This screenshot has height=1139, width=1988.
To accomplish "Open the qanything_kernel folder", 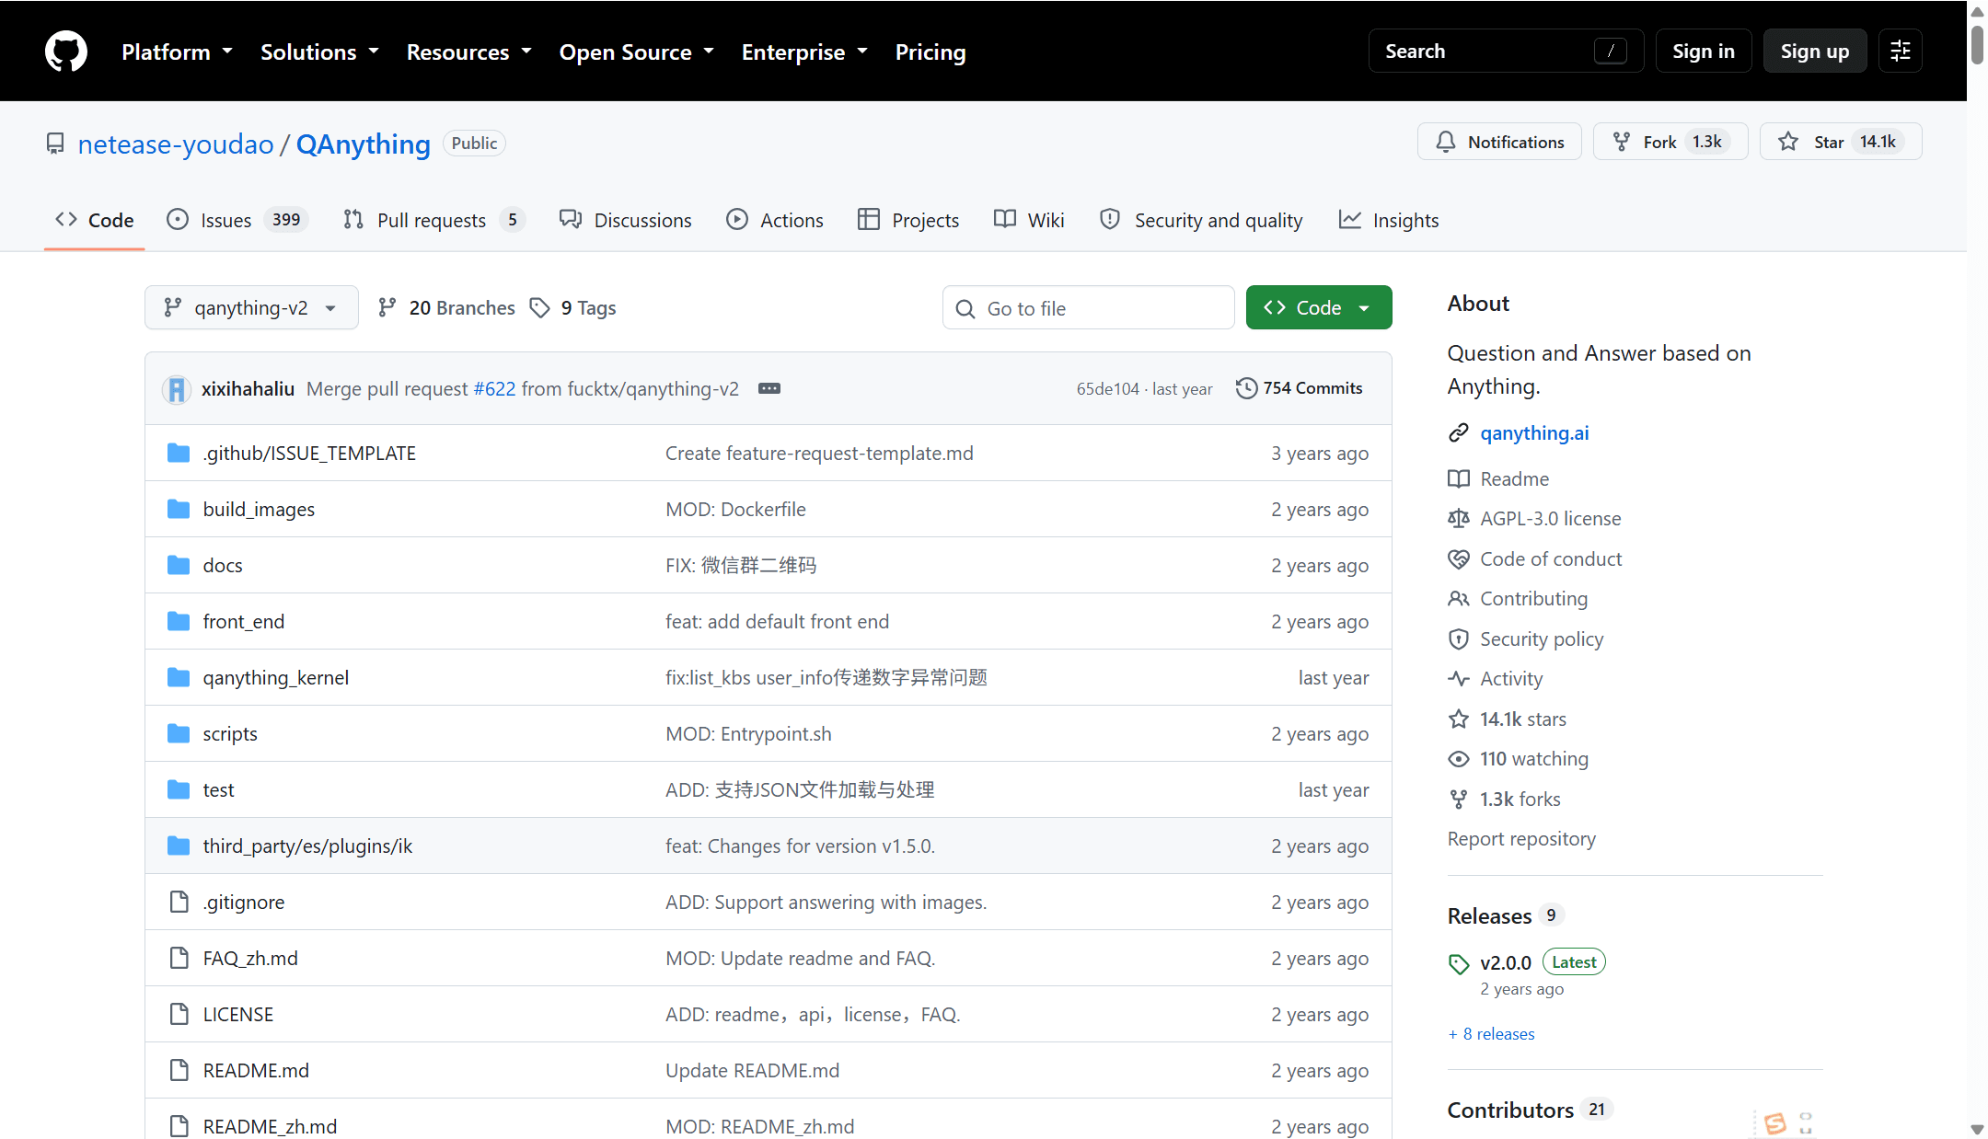I will 276,678.
